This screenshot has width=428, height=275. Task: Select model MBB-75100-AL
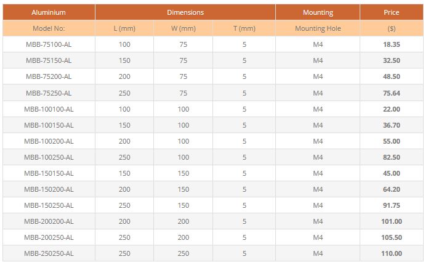point(49,44)
